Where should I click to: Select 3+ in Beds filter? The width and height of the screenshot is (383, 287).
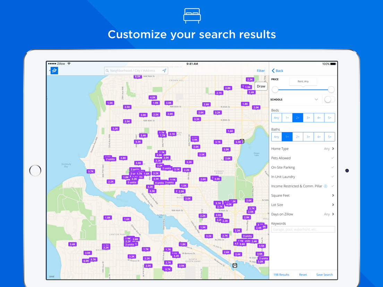click(x=308, y=118)
